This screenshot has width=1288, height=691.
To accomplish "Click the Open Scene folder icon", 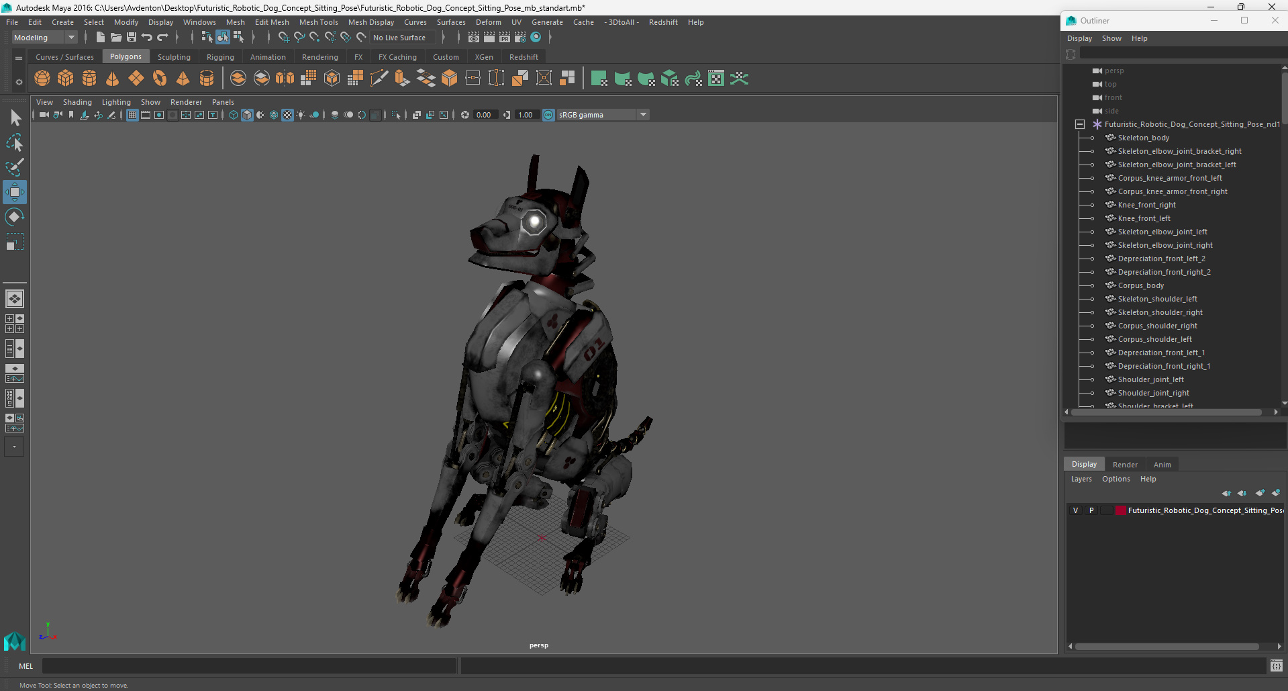I will click(115, 38).
